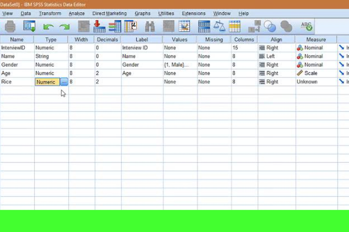Click the Split file icon
Screen dimensions: 349x232
coord(204,27)
